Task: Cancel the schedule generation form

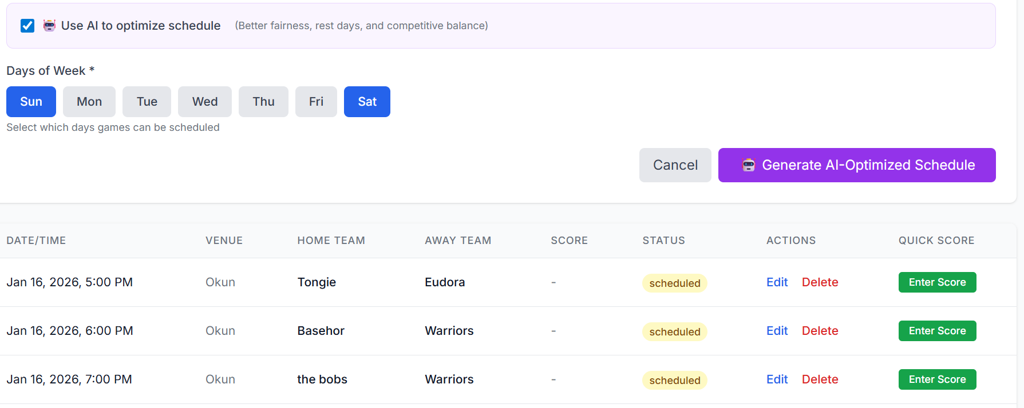Action: pos(675,165)
